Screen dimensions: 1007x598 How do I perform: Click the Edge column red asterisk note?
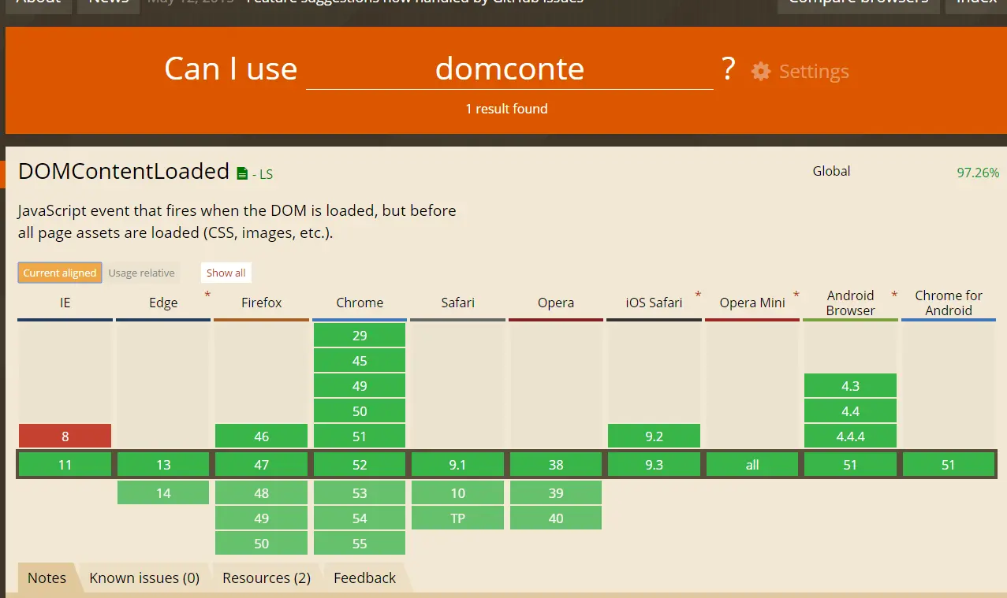[x=207, y=295]
